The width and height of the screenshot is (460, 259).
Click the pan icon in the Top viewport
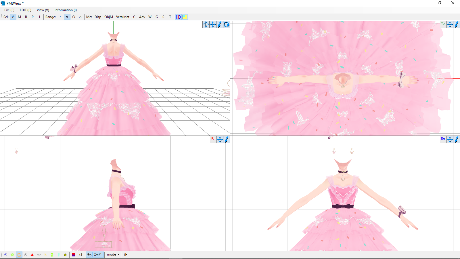(450, 24)
